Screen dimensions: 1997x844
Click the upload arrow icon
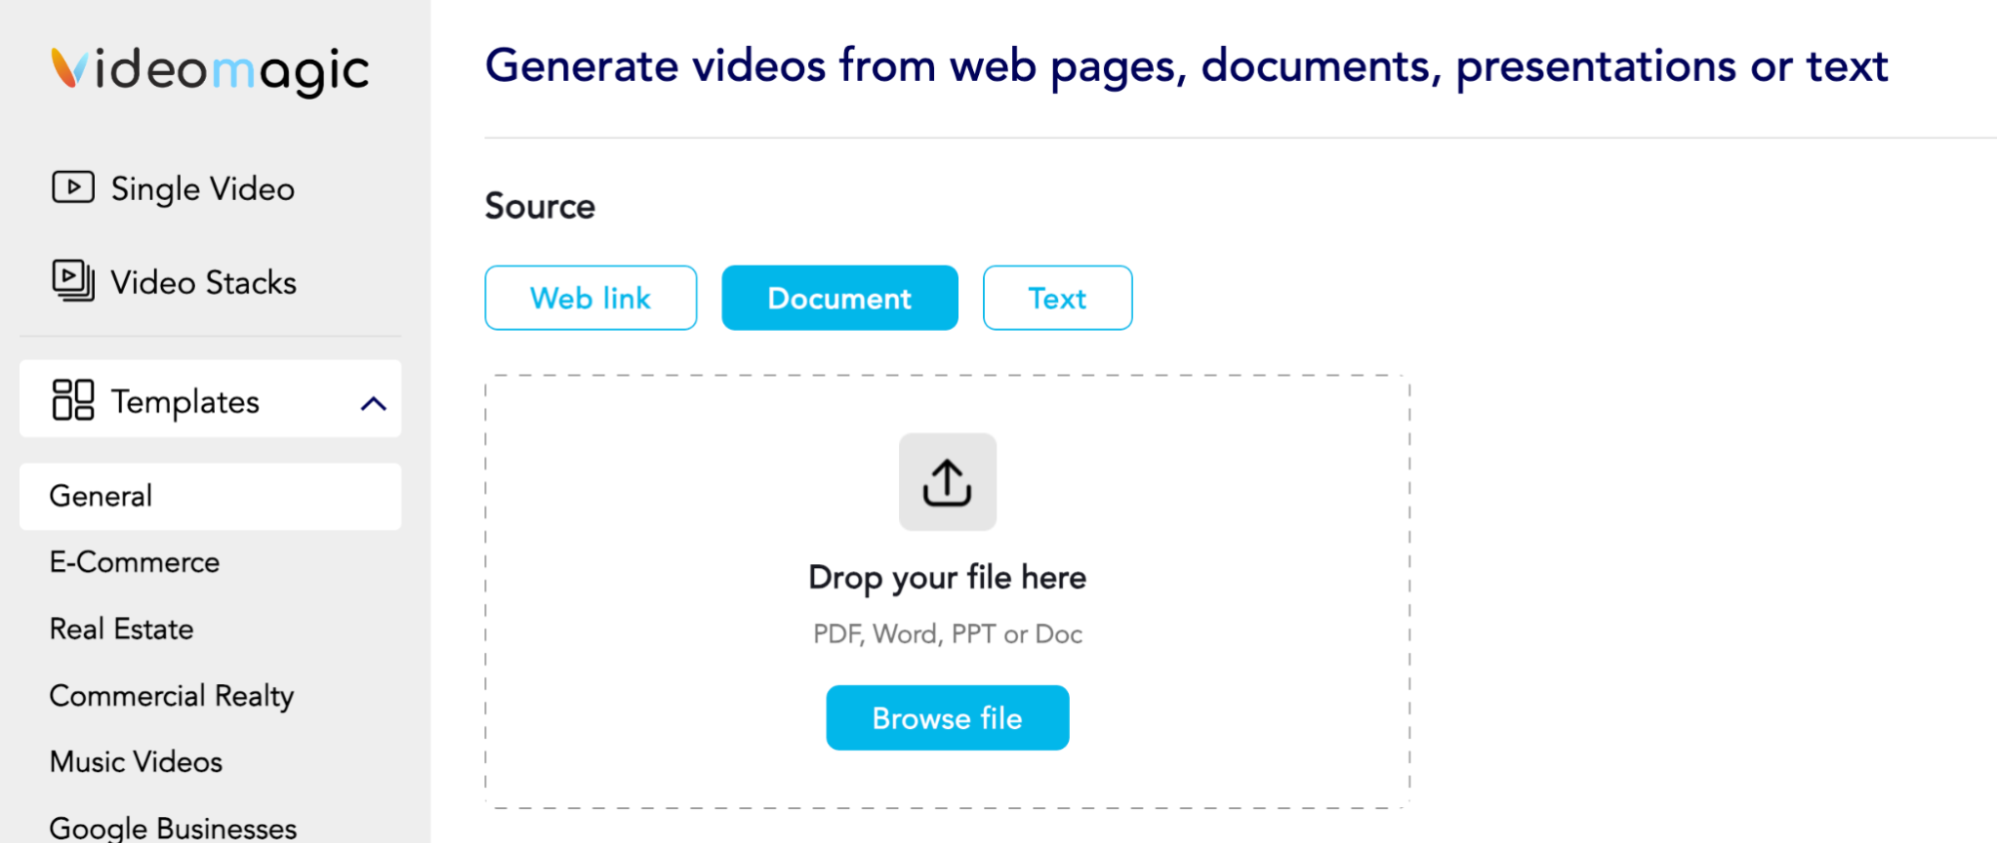(x=947, y=482)
